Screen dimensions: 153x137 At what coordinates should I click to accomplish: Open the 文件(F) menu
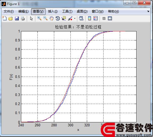coord(8,11)
